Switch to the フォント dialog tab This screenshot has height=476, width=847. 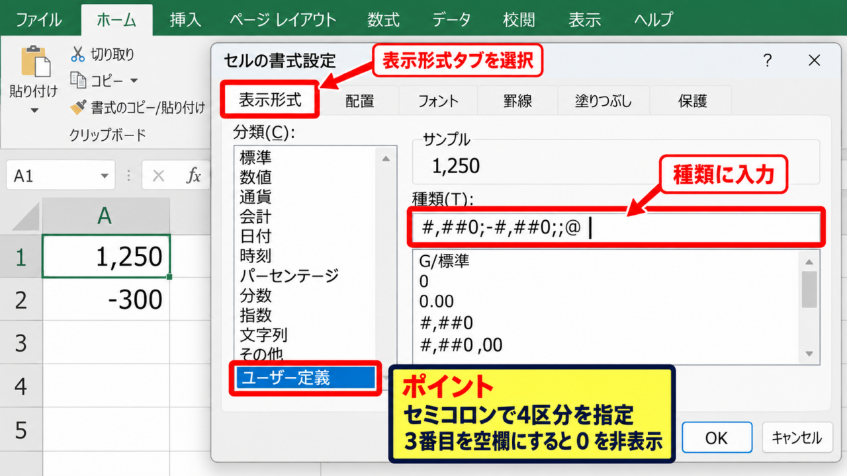[438, 101]
